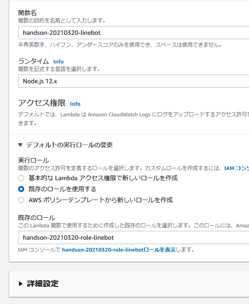This screenshot has height=304, width=249.
Task: Click the Node.js 12.x text in runtime selector
Action: click(x=40, y=81)
